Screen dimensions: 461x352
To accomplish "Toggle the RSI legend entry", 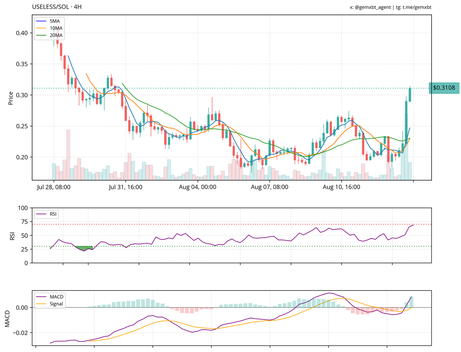I will 53,215.
